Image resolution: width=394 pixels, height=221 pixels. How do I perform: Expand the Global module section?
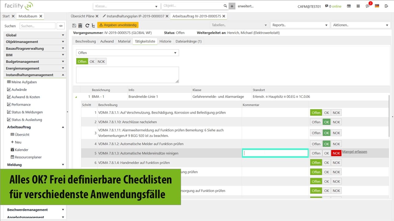(35, 35)
